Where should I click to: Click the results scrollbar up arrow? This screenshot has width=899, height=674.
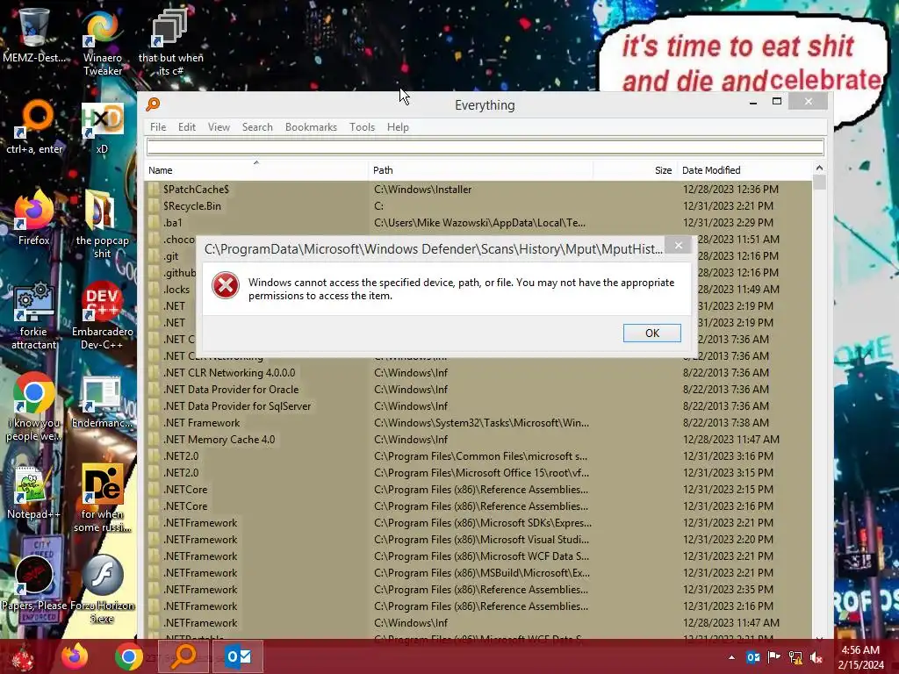pos(819,168)
